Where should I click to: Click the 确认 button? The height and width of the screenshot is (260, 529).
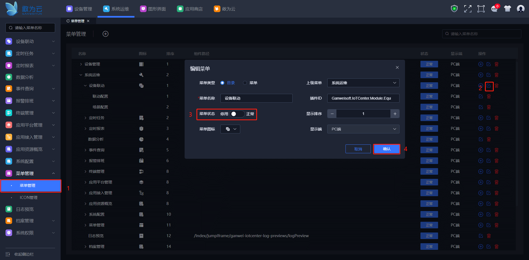(387, 149)
